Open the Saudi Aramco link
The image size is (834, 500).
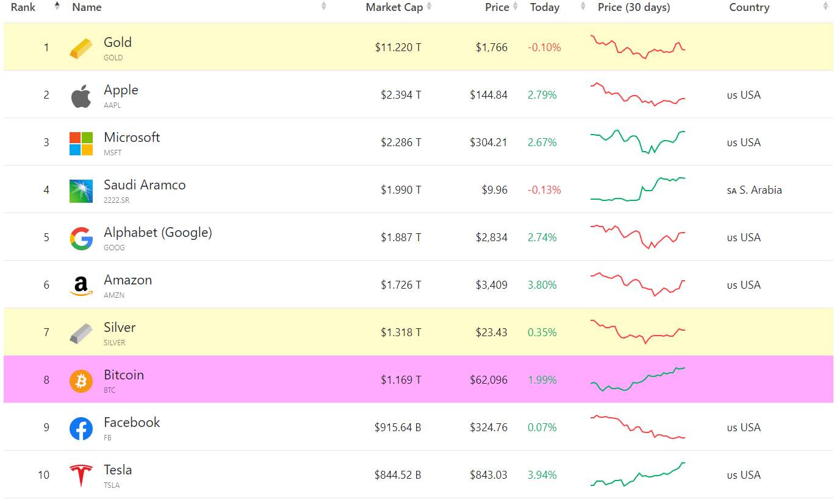145,185
